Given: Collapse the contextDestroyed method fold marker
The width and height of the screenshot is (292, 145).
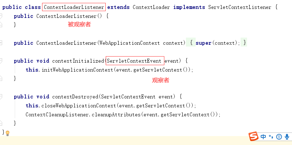Looking at the screenshot, I should [1, 97].
